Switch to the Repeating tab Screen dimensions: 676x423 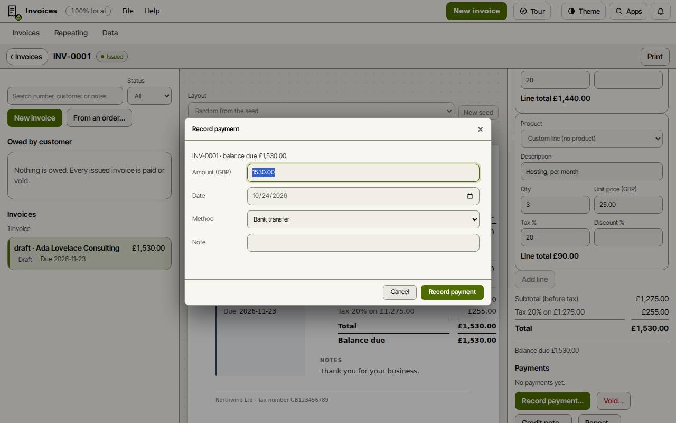click(x=71, y=33)
